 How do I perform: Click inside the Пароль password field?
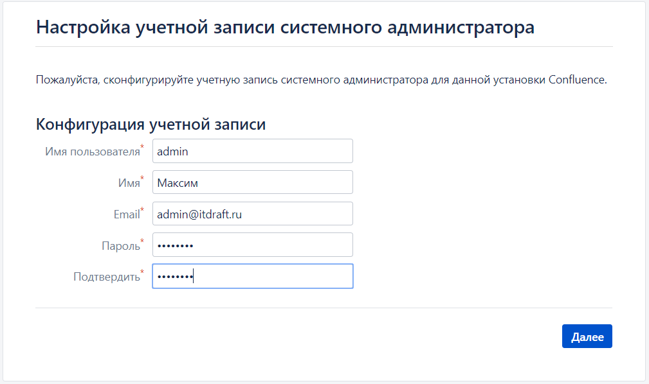(252, 245)
